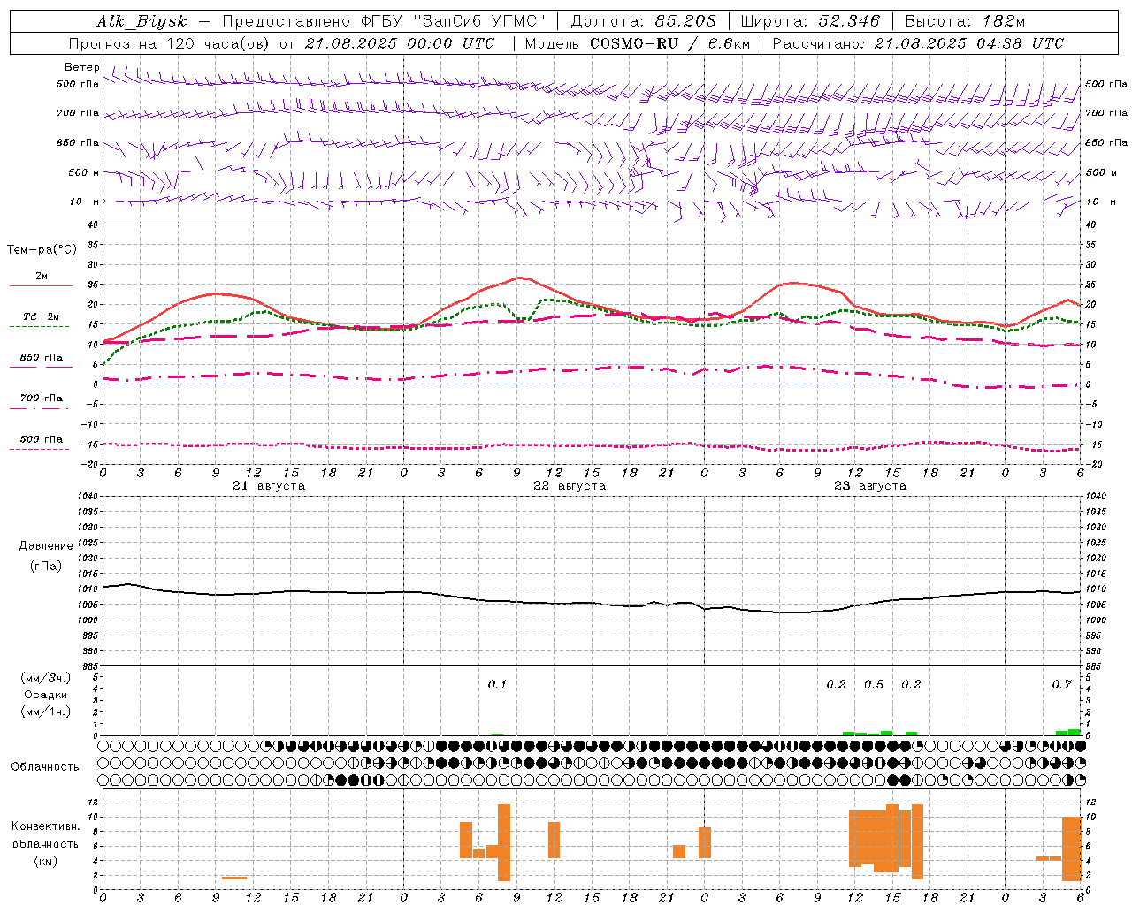Click the short orange convective bar on 21 августа
1132x905 pixels.
point(234,878)
